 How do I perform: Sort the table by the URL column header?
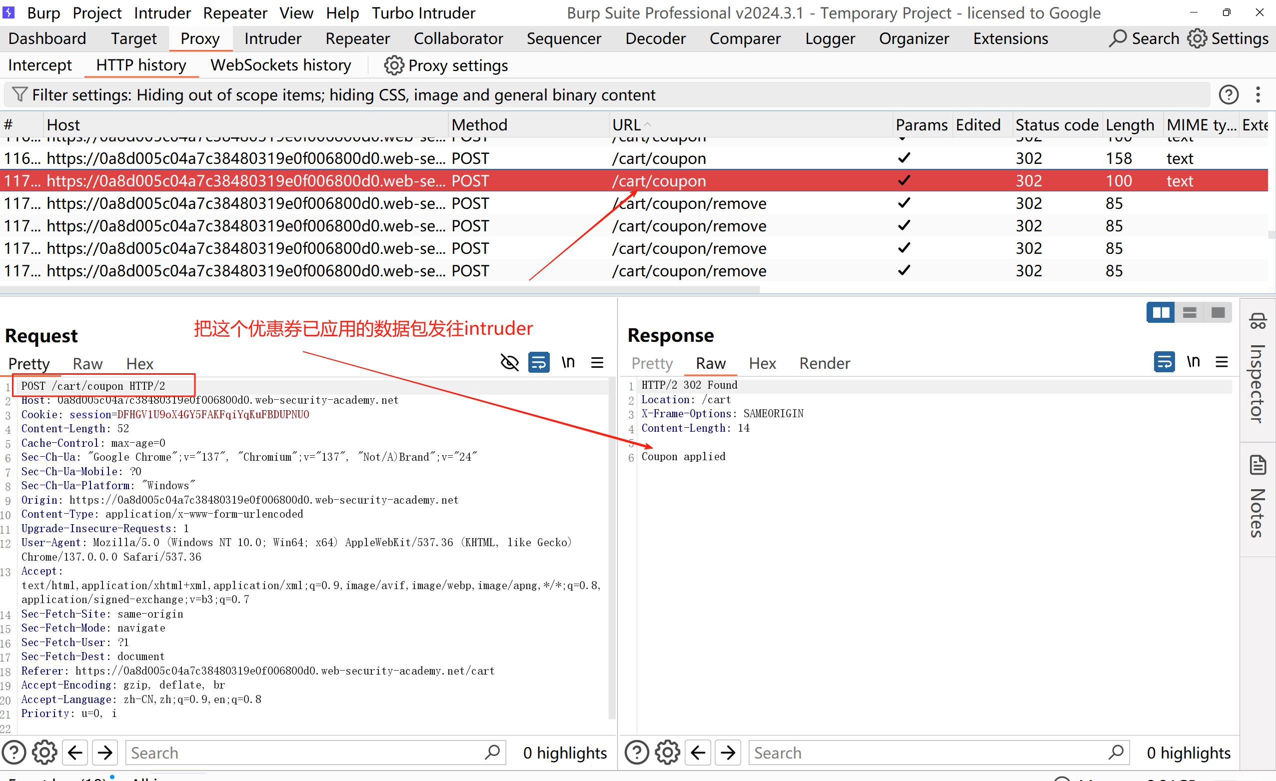(x=627, y=125)
